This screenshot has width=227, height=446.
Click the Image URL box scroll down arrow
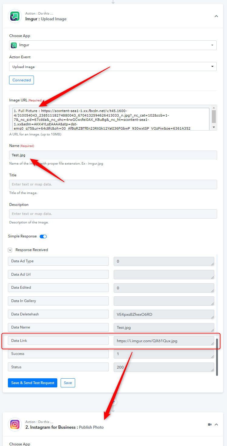[214, 127]
